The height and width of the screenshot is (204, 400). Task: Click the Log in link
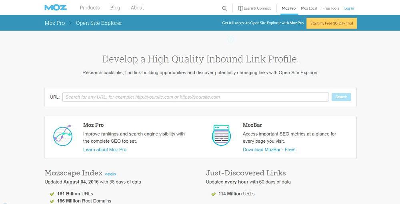(349, 8)
